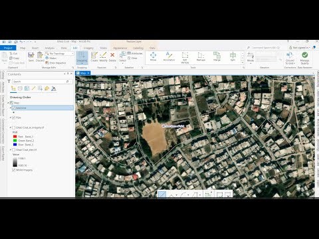319x239 pixels.
Task: Uncheck the Pipe layer checkbox
Action: (13, 118)
